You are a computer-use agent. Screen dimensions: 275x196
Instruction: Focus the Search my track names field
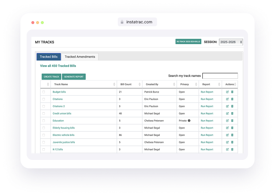[x=220, y=76]
